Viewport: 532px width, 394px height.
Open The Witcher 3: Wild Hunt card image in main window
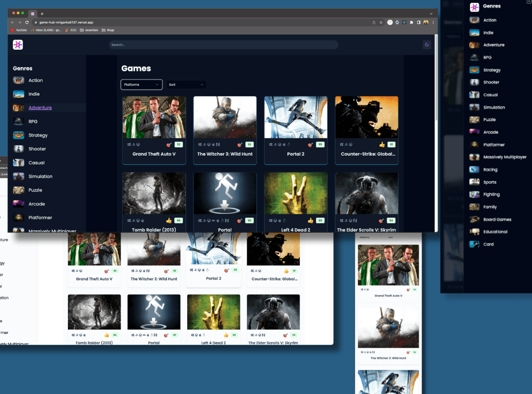coord(225,117)
